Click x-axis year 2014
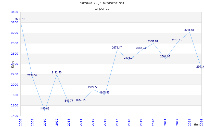 (81, 122)
